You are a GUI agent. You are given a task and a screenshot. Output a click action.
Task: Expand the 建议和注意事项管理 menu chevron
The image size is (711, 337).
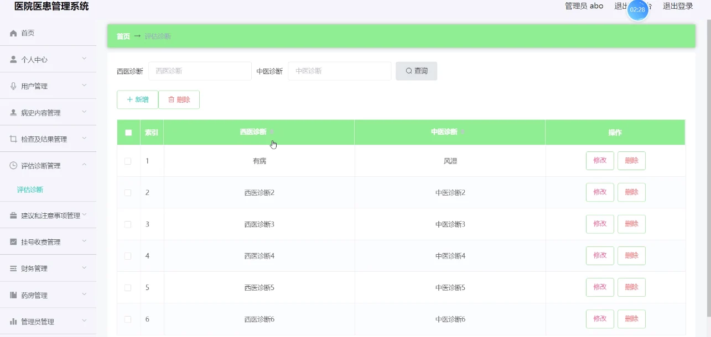[84, 215]
